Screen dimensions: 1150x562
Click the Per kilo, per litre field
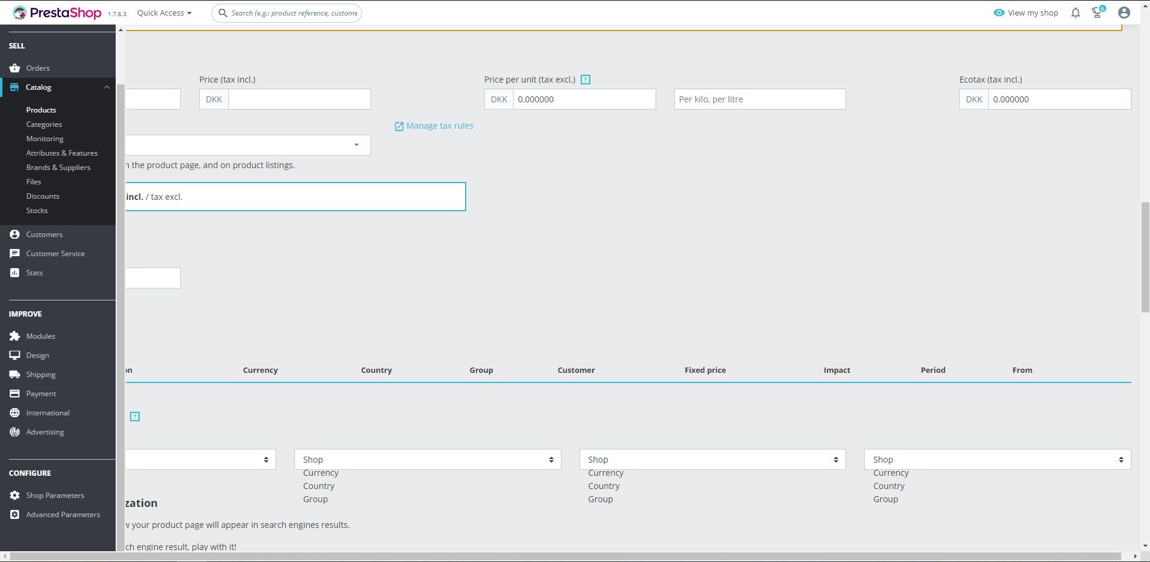coord(760,99)
